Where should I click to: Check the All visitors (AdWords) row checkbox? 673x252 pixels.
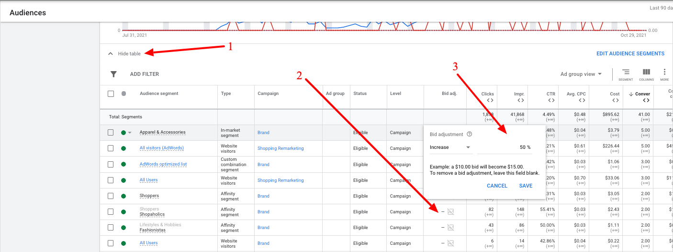[x=111, y=148]
